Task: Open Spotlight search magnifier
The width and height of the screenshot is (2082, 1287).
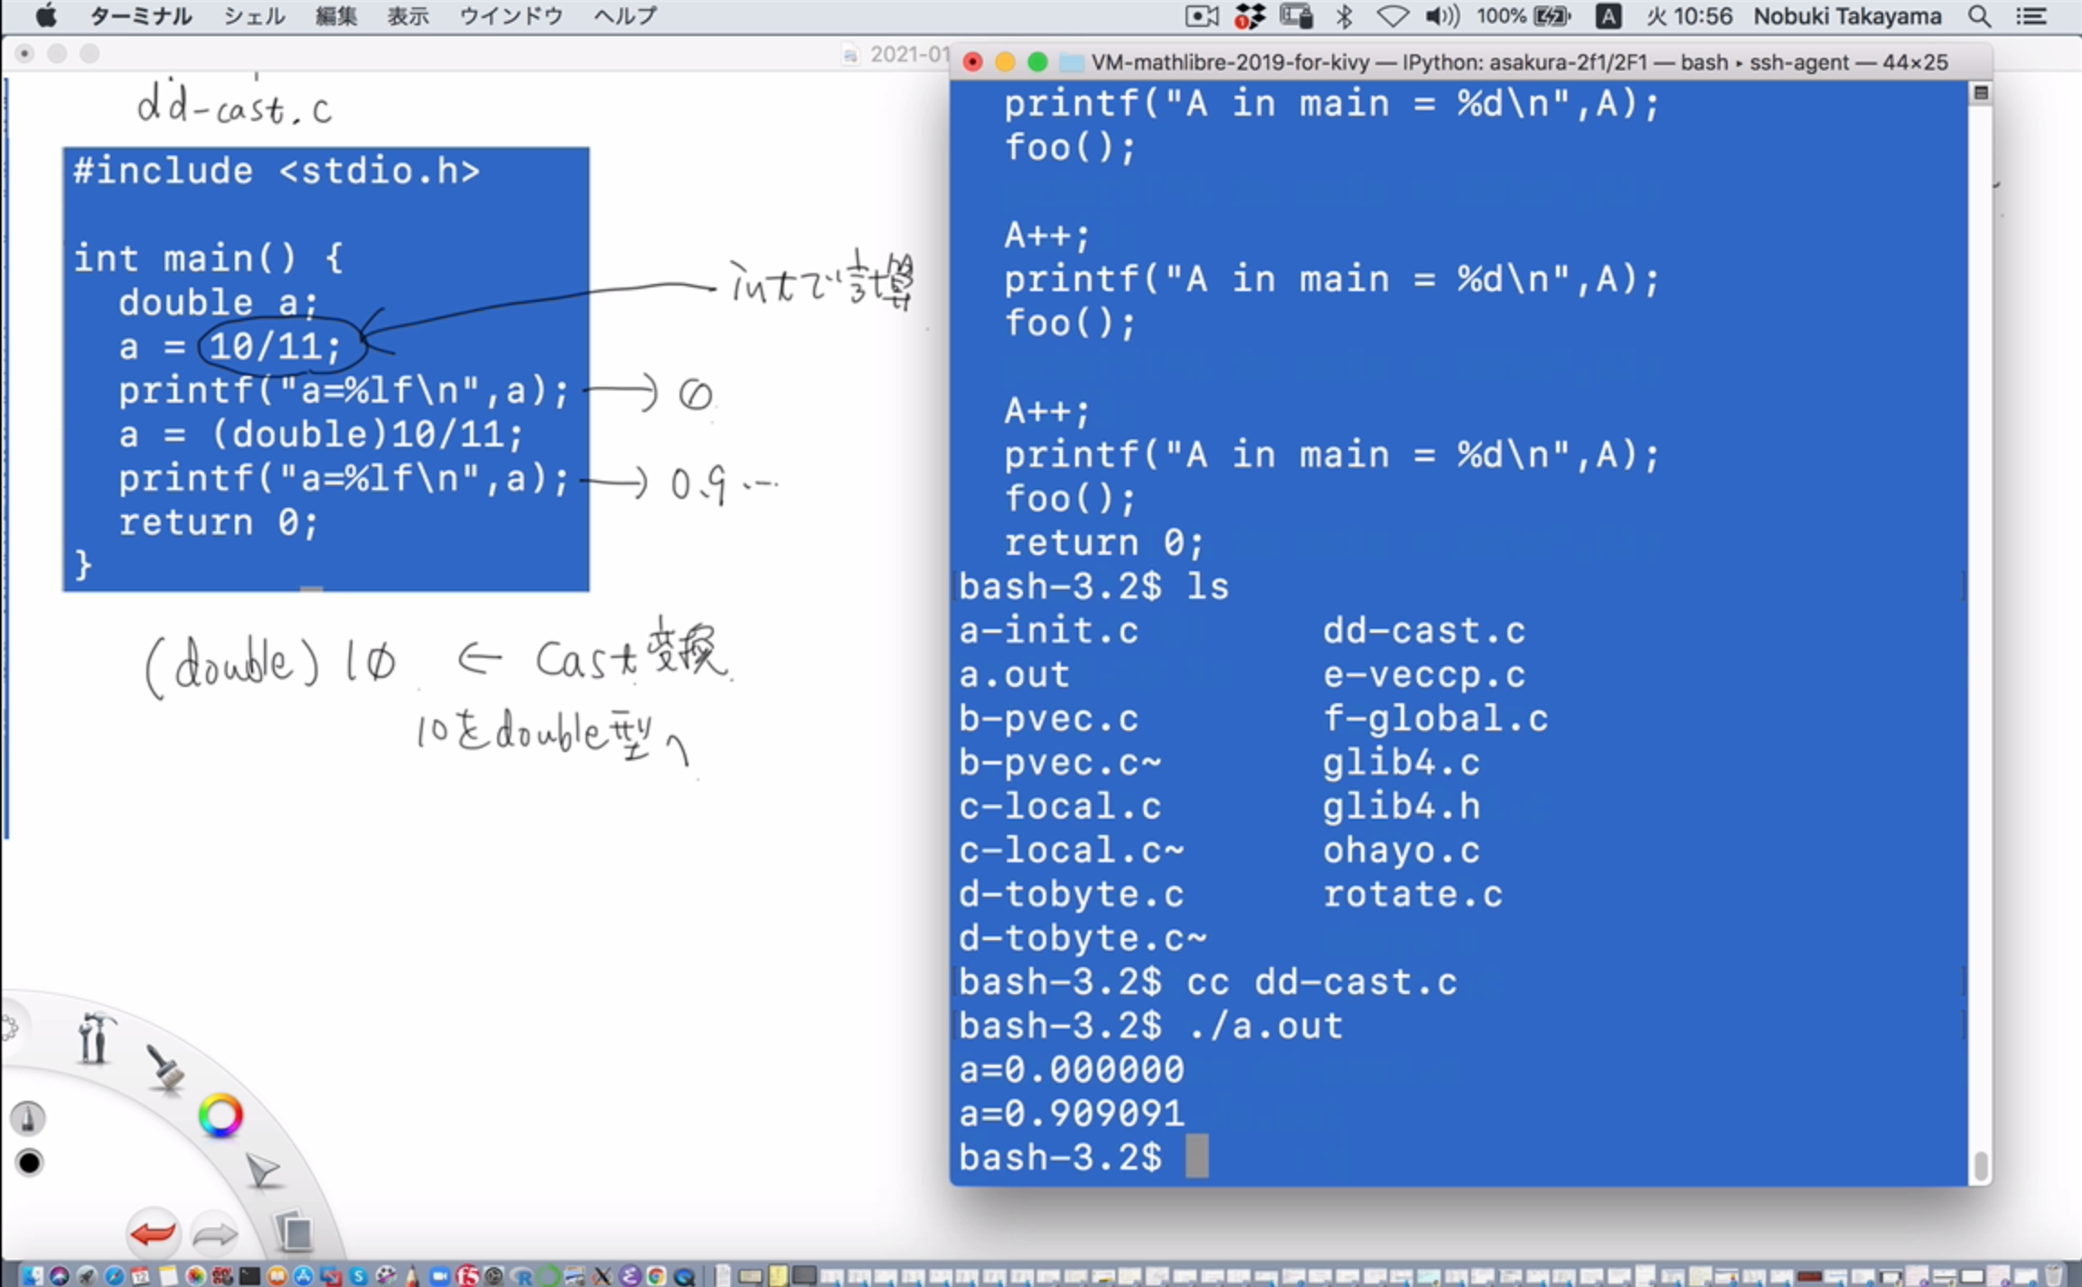Action: pos(1979,15)
